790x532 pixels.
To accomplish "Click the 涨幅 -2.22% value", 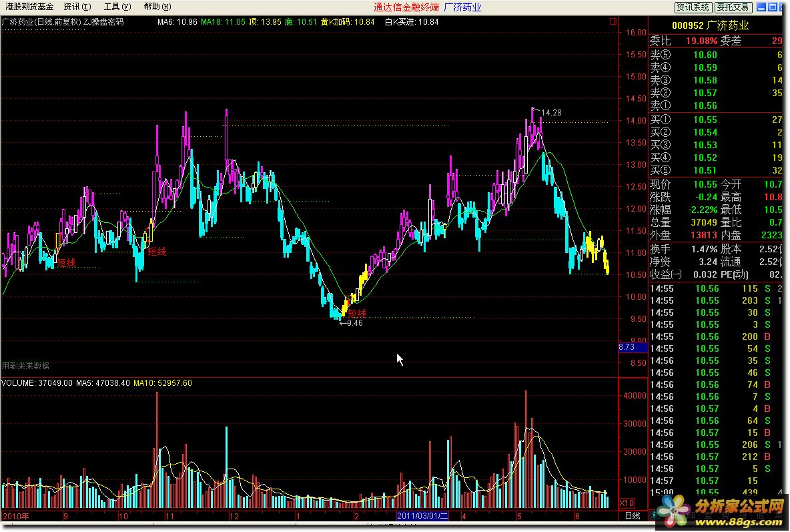I will [x=703, y=210].
